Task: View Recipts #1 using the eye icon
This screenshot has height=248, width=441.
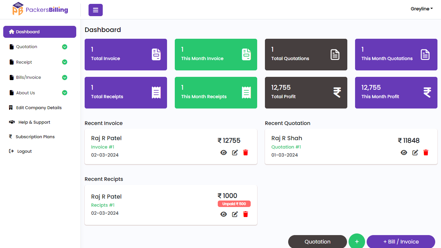Action: coord(224,214)
